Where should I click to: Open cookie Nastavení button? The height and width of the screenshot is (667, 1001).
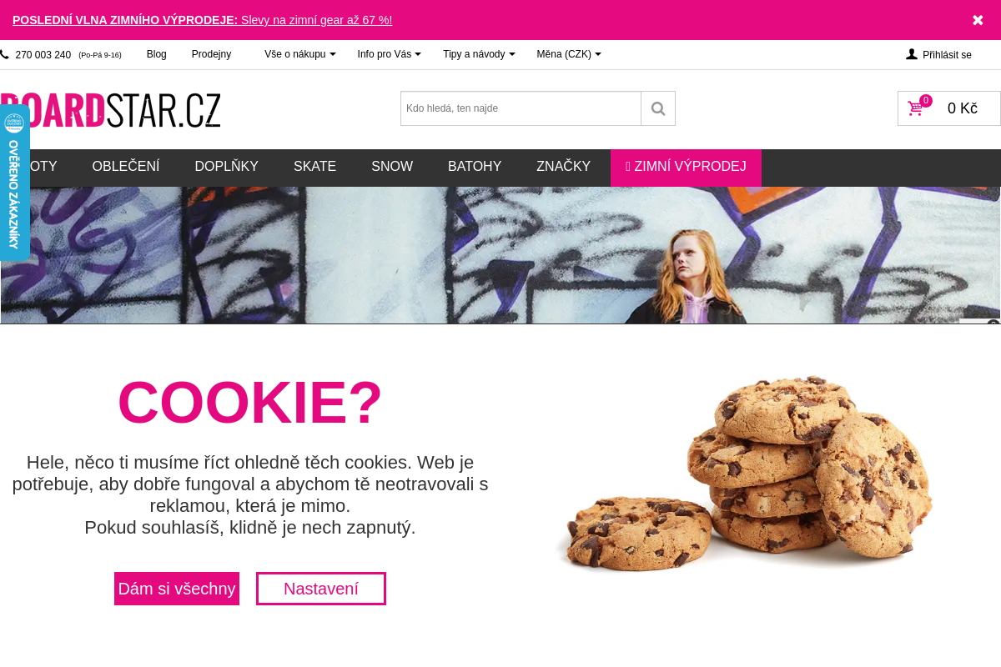(x=321, y=589)
